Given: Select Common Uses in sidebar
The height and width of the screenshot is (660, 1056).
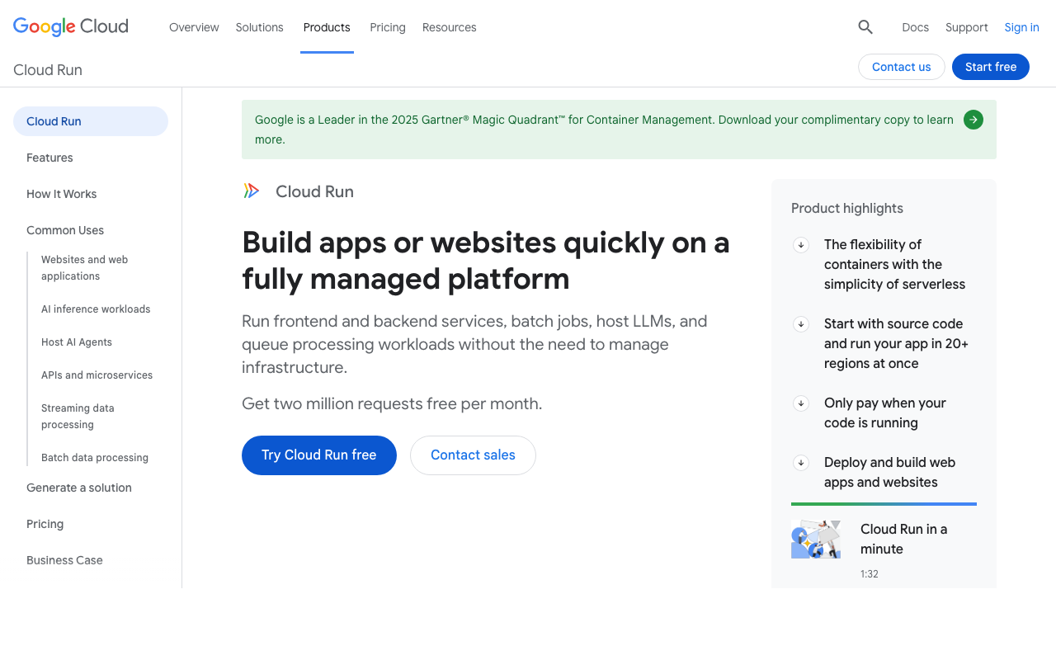Looking at the screenshot, I should [65, 230].
